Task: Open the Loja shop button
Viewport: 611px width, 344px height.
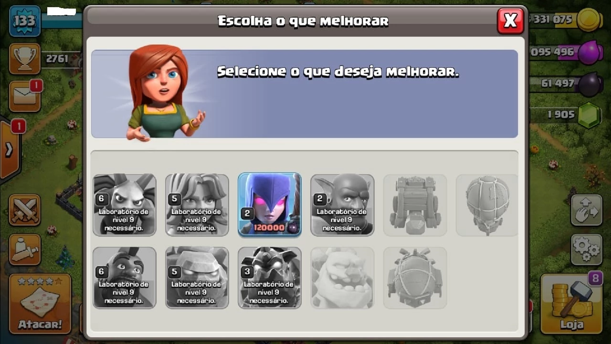Action: point(572,303)
